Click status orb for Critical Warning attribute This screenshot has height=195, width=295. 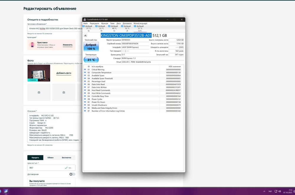(85, 70)
